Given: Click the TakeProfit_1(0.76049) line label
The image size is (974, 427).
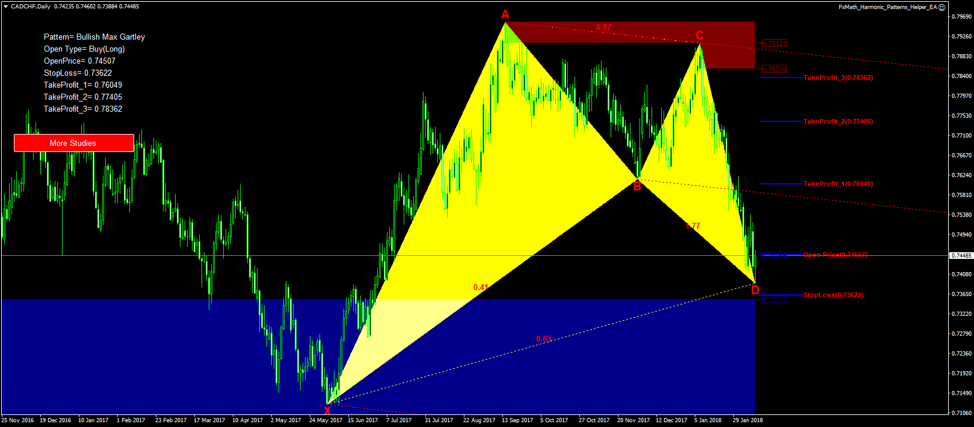Looking at the screenshot, I should pos(838,184).
